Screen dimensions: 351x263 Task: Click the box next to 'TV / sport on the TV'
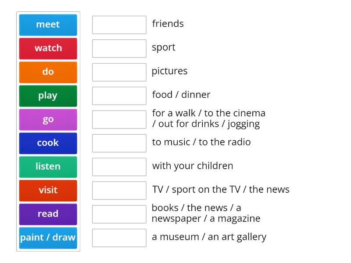119,191
